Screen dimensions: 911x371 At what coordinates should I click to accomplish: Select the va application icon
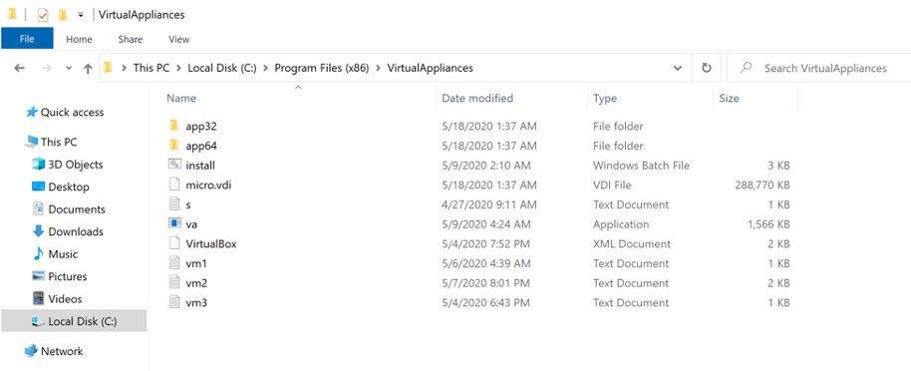click(174, 223)
